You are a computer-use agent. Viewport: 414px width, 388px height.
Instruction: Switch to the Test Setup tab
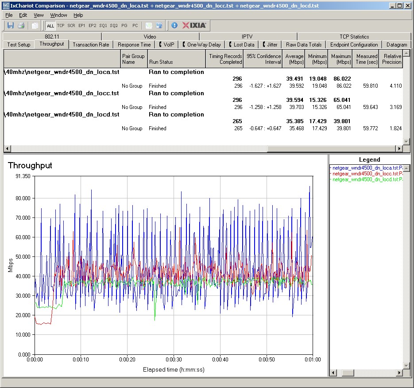19,45
